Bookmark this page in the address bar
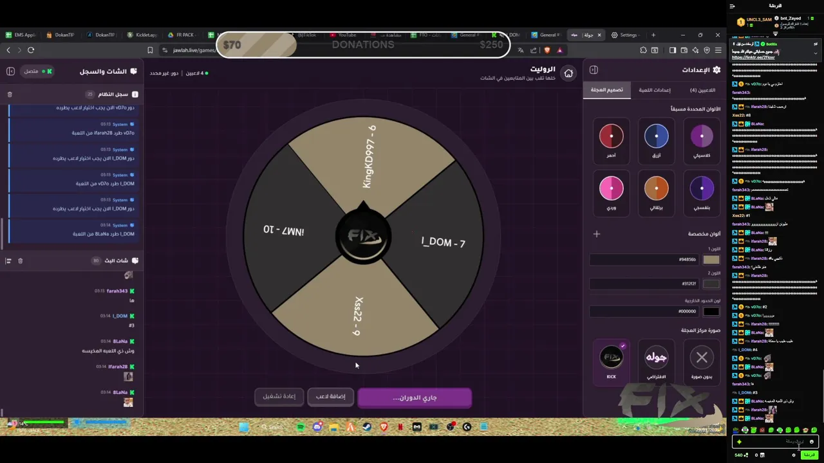 click(150, 50)
